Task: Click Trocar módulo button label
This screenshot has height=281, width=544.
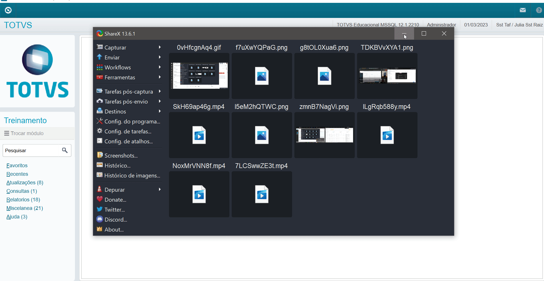Action: click(27, 133)
